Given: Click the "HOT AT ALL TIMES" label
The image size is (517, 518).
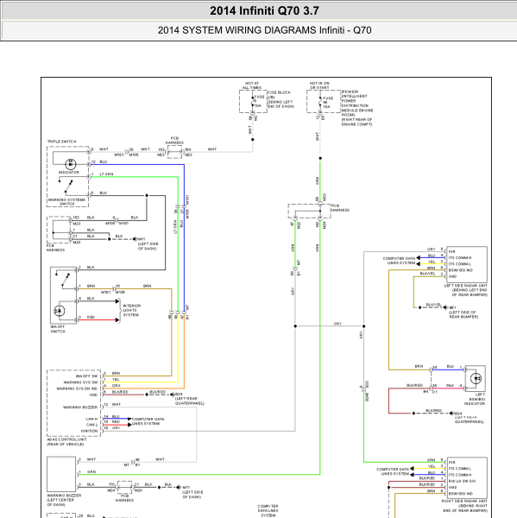Looking at the screenshot, I should pos(252,85).
